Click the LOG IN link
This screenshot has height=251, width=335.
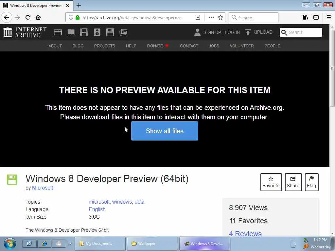(232, 32)
